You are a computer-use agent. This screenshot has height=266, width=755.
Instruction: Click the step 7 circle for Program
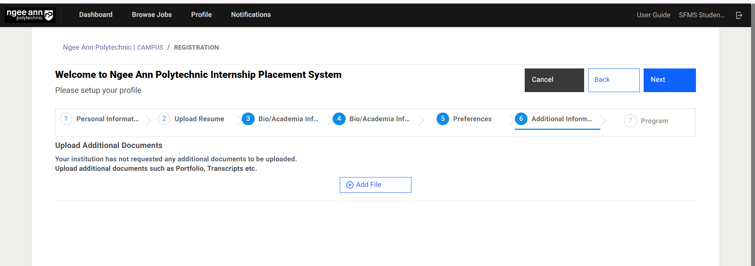pyautogui.click(x=630, y=121)
